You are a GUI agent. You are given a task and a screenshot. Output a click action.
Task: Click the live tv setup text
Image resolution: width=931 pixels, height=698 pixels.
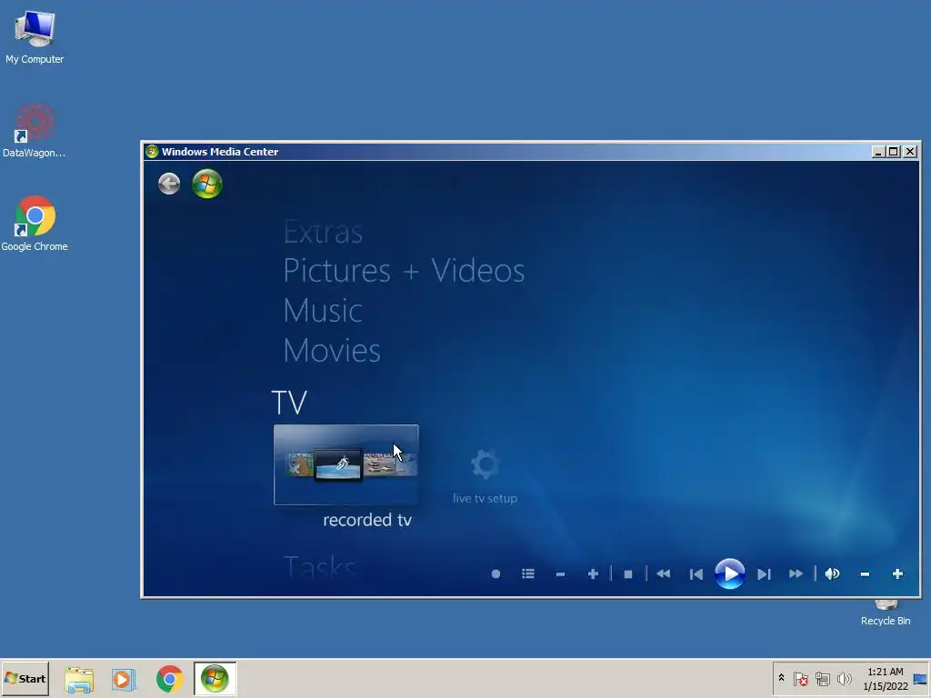click(486, 499)
